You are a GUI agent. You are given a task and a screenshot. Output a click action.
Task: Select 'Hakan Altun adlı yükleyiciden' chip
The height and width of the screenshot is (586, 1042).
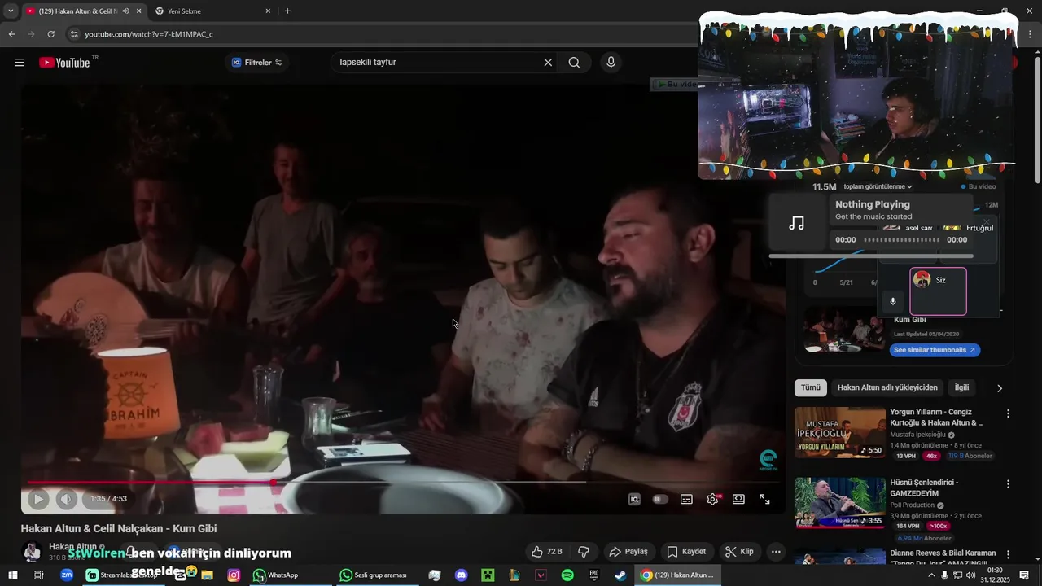coord(887,388)
